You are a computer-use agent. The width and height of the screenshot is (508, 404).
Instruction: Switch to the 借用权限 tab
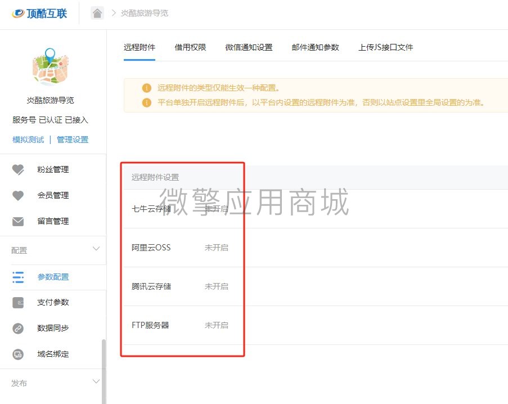coord(190,47)
